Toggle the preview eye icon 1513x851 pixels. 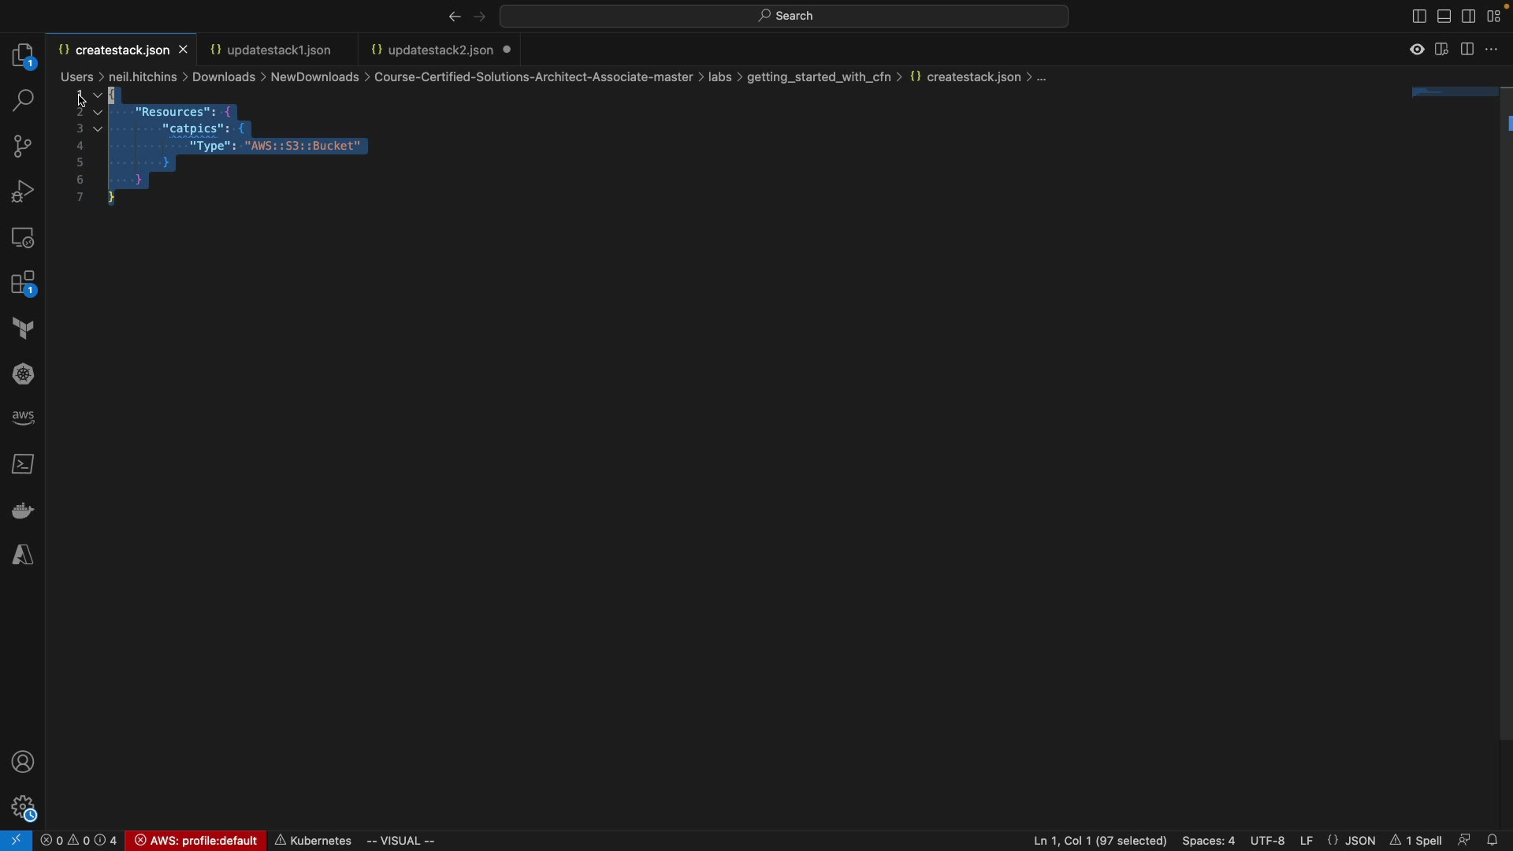pos(1417,50)
